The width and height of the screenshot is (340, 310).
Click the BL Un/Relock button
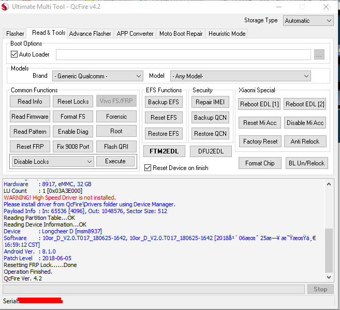click(306, 163)
